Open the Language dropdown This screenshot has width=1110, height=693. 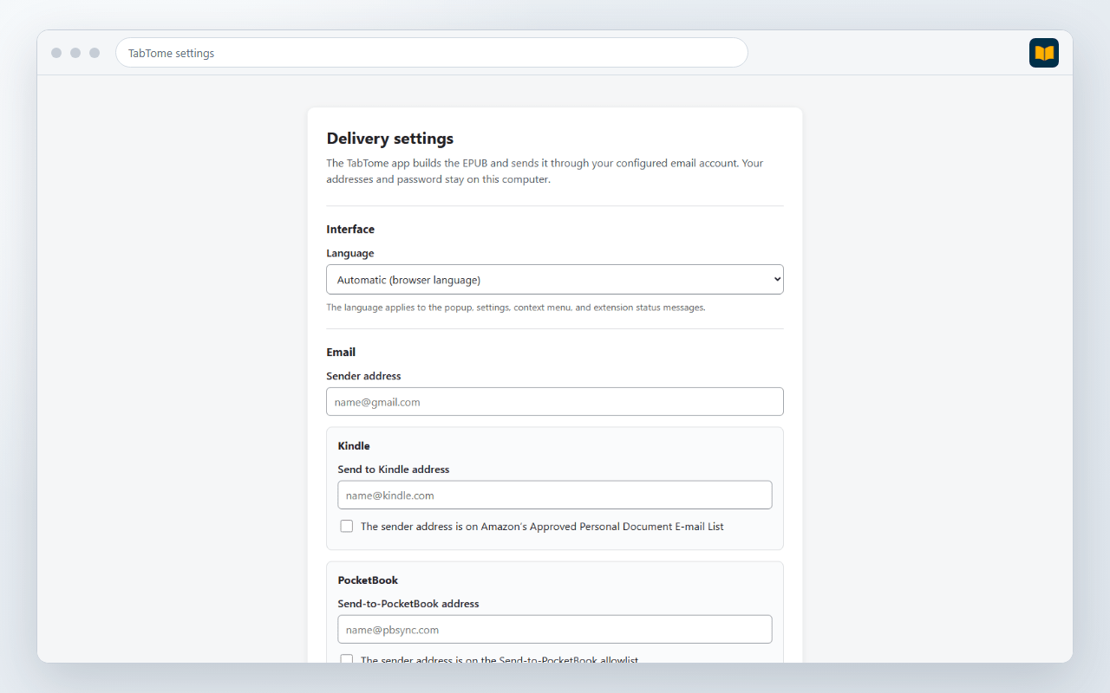tap(555, 280)
